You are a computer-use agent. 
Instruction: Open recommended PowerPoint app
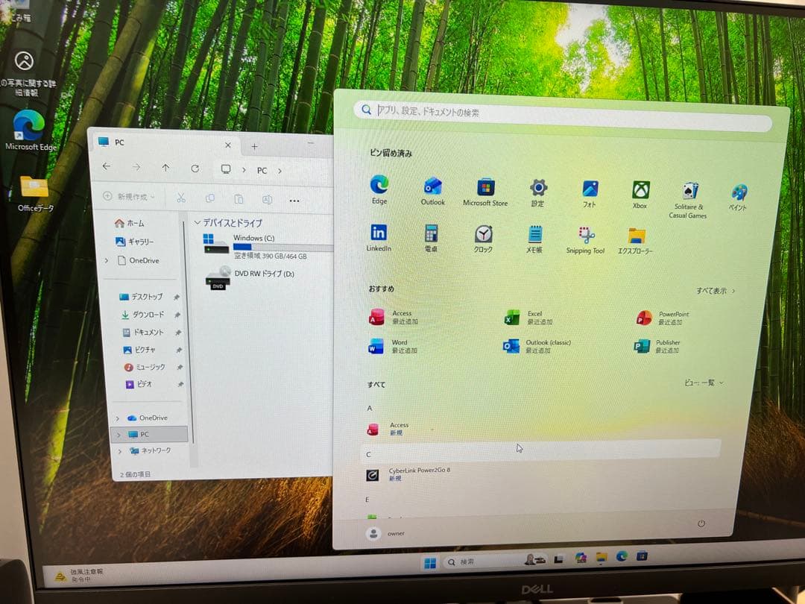663,318
